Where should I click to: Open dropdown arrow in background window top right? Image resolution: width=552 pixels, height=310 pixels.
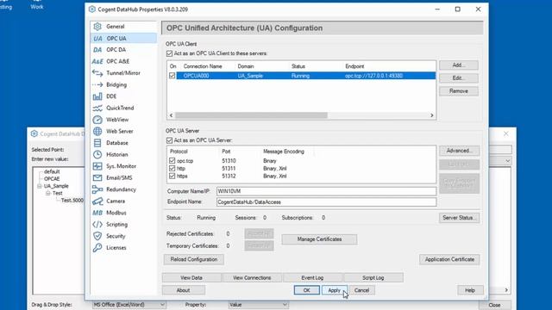507,161
